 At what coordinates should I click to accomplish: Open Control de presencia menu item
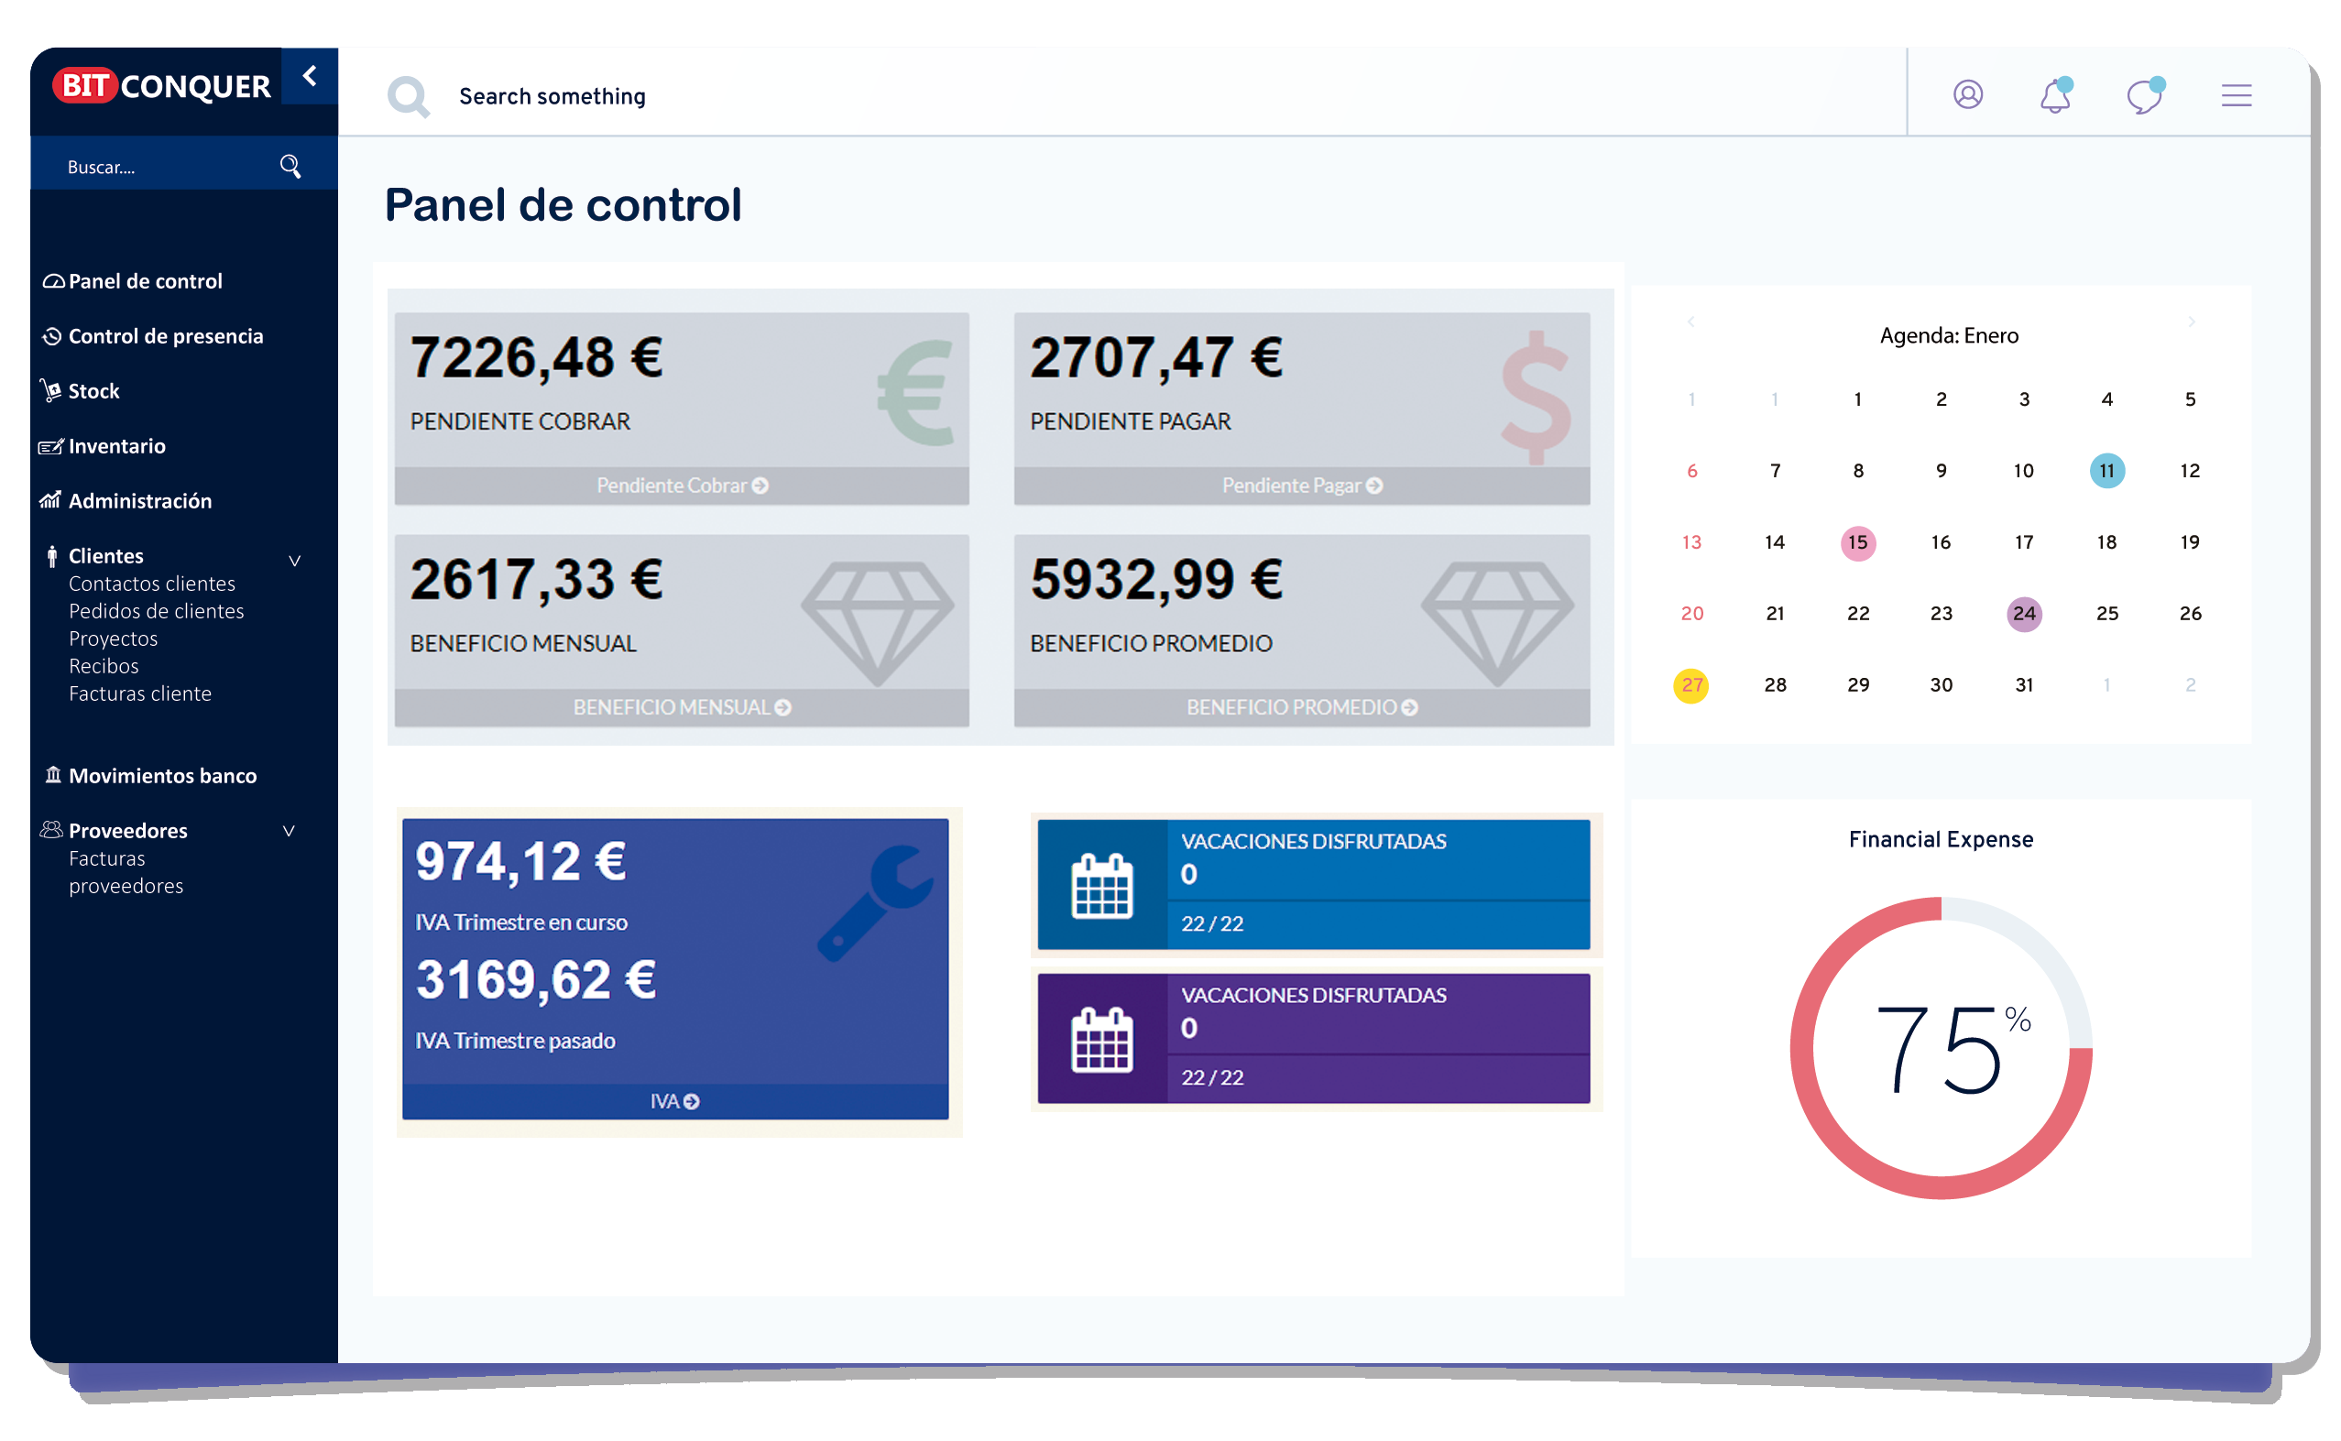165,336
